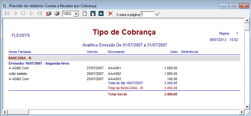
Task: Print the report with the gray printer icon
Action: (57, 13)
